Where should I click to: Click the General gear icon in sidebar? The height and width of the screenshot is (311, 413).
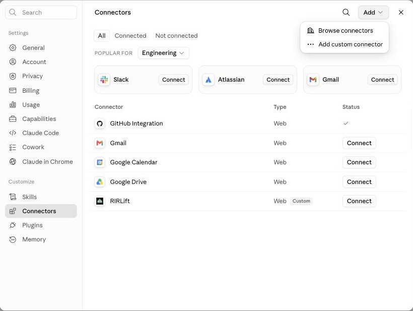click(13, 48)
